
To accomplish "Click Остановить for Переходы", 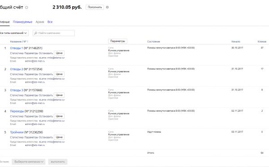I will tap(46, 116).
